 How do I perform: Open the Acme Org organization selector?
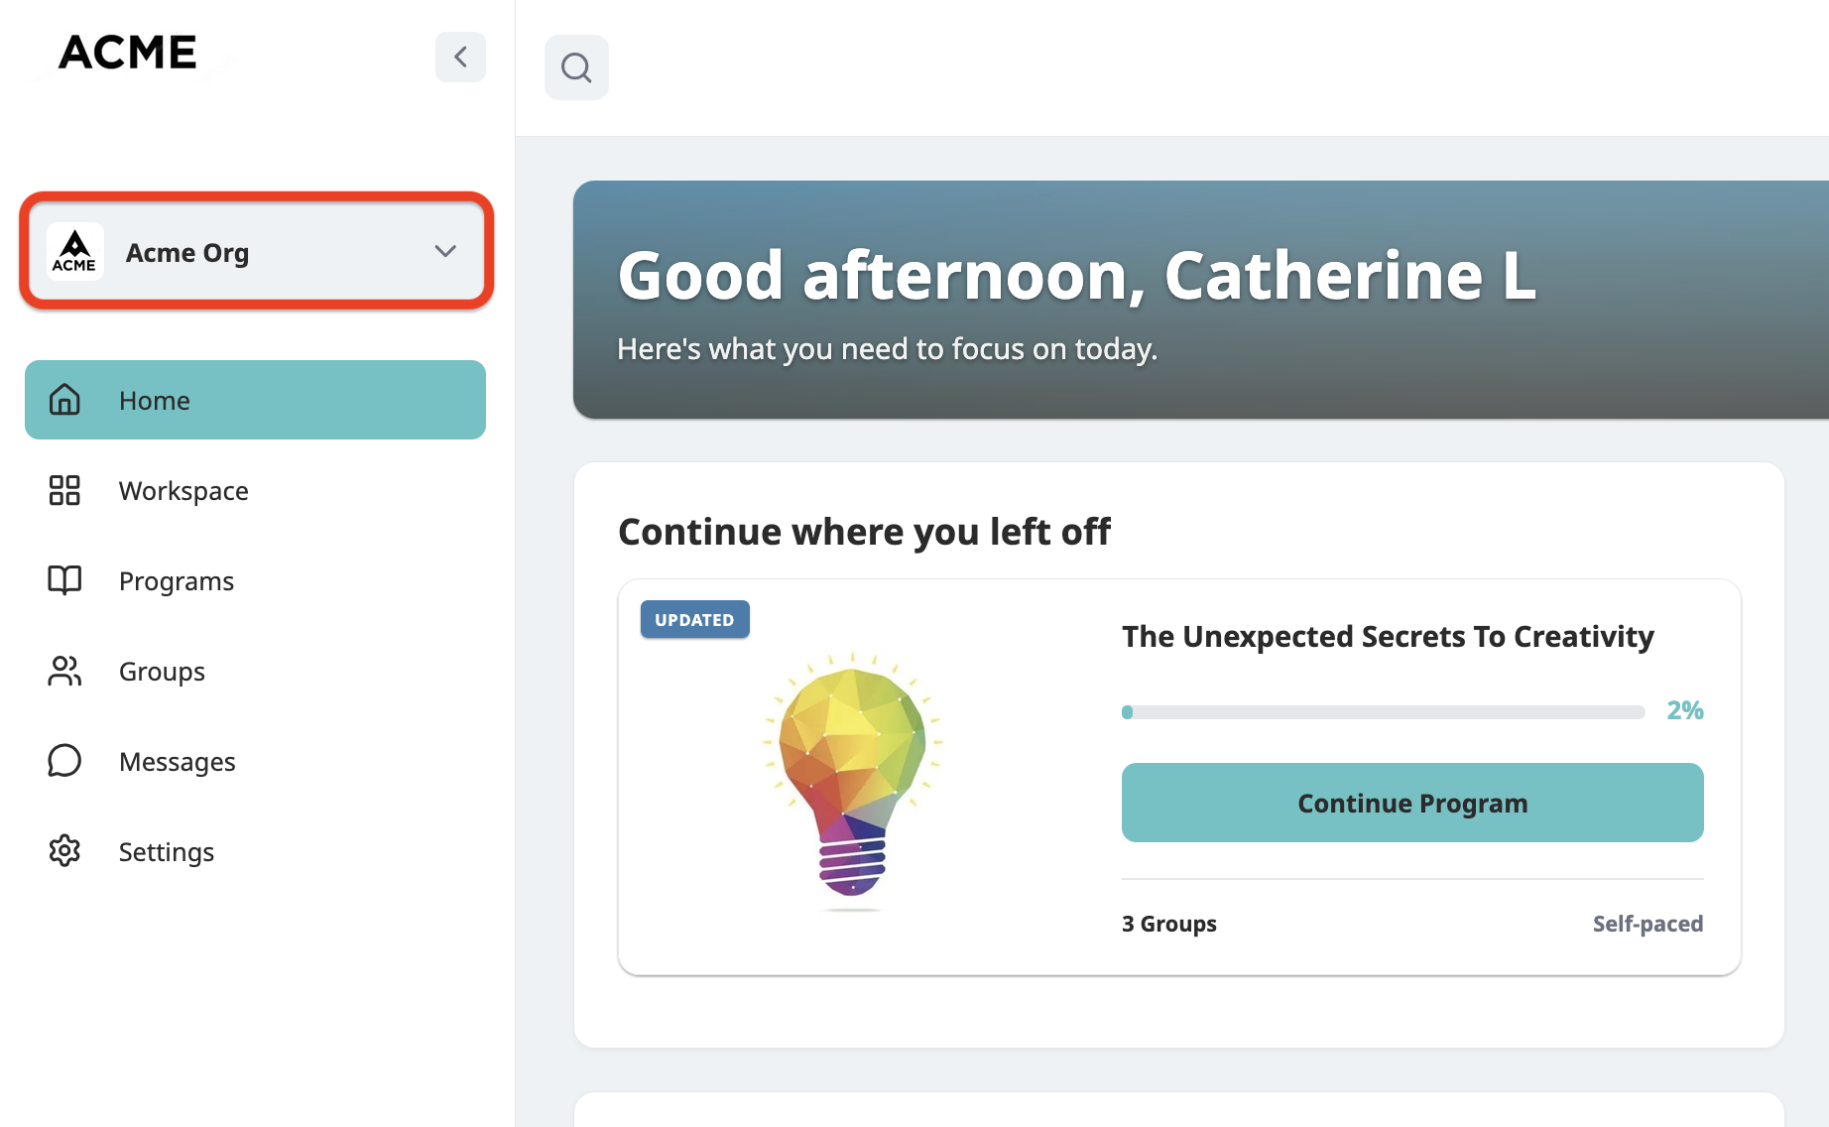[256, 252]
